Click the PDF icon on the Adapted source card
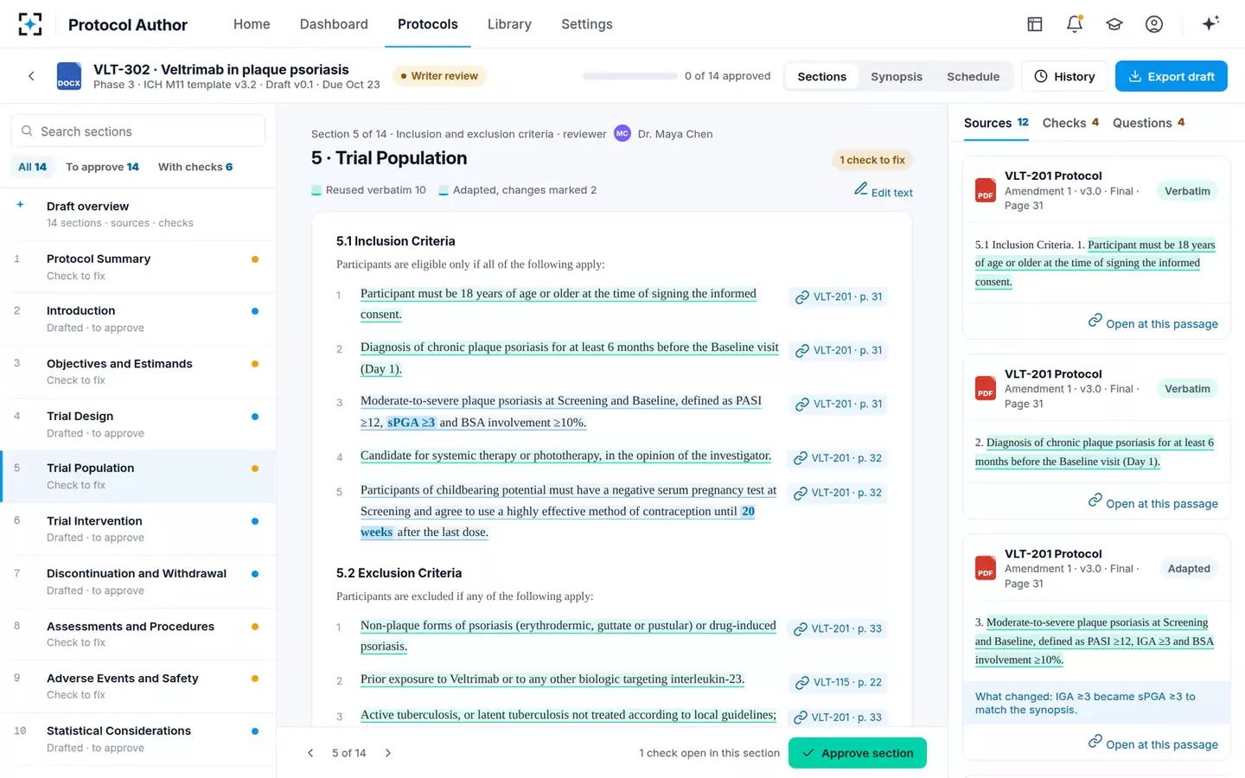Viewport: 1245px width, 778px height. point(986,568)
